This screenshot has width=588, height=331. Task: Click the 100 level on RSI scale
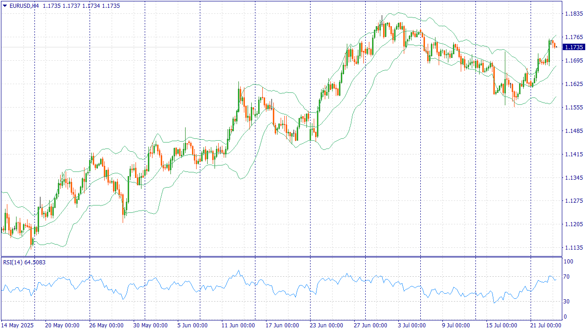[569, 262]
